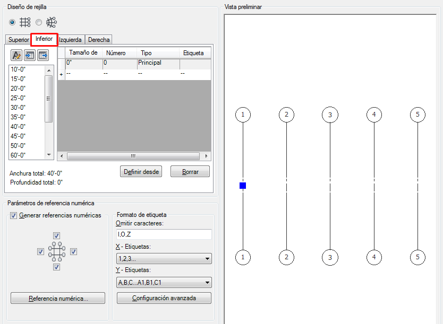This screenshot has height=324, width=443.
Task: Click top bubble 4 in preview
Action: 374,115
